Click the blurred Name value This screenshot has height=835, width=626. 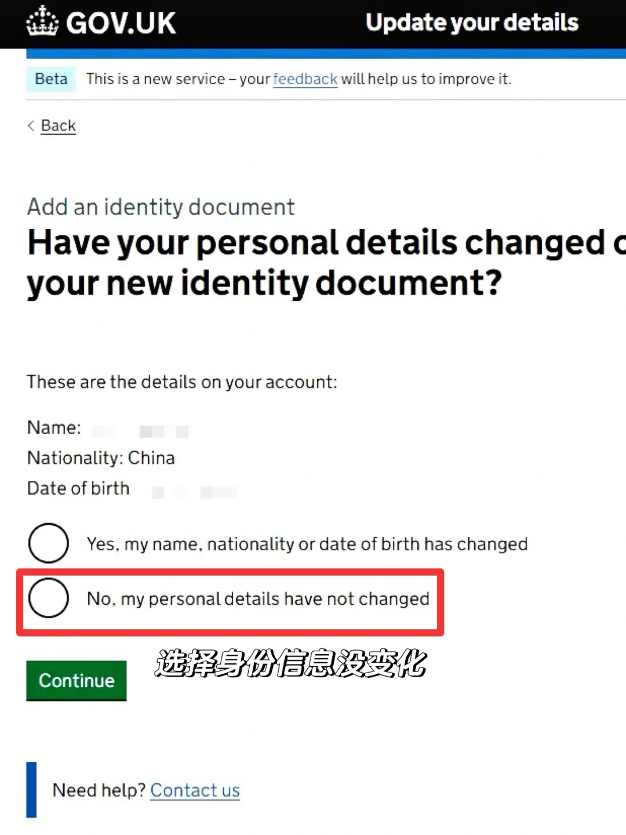140,431
